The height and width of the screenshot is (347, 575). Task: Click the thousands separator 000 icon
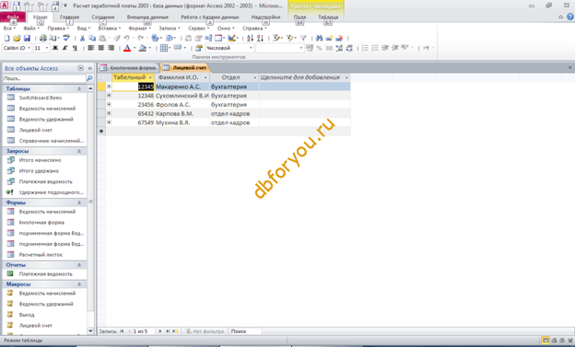(x=329, y=48)
